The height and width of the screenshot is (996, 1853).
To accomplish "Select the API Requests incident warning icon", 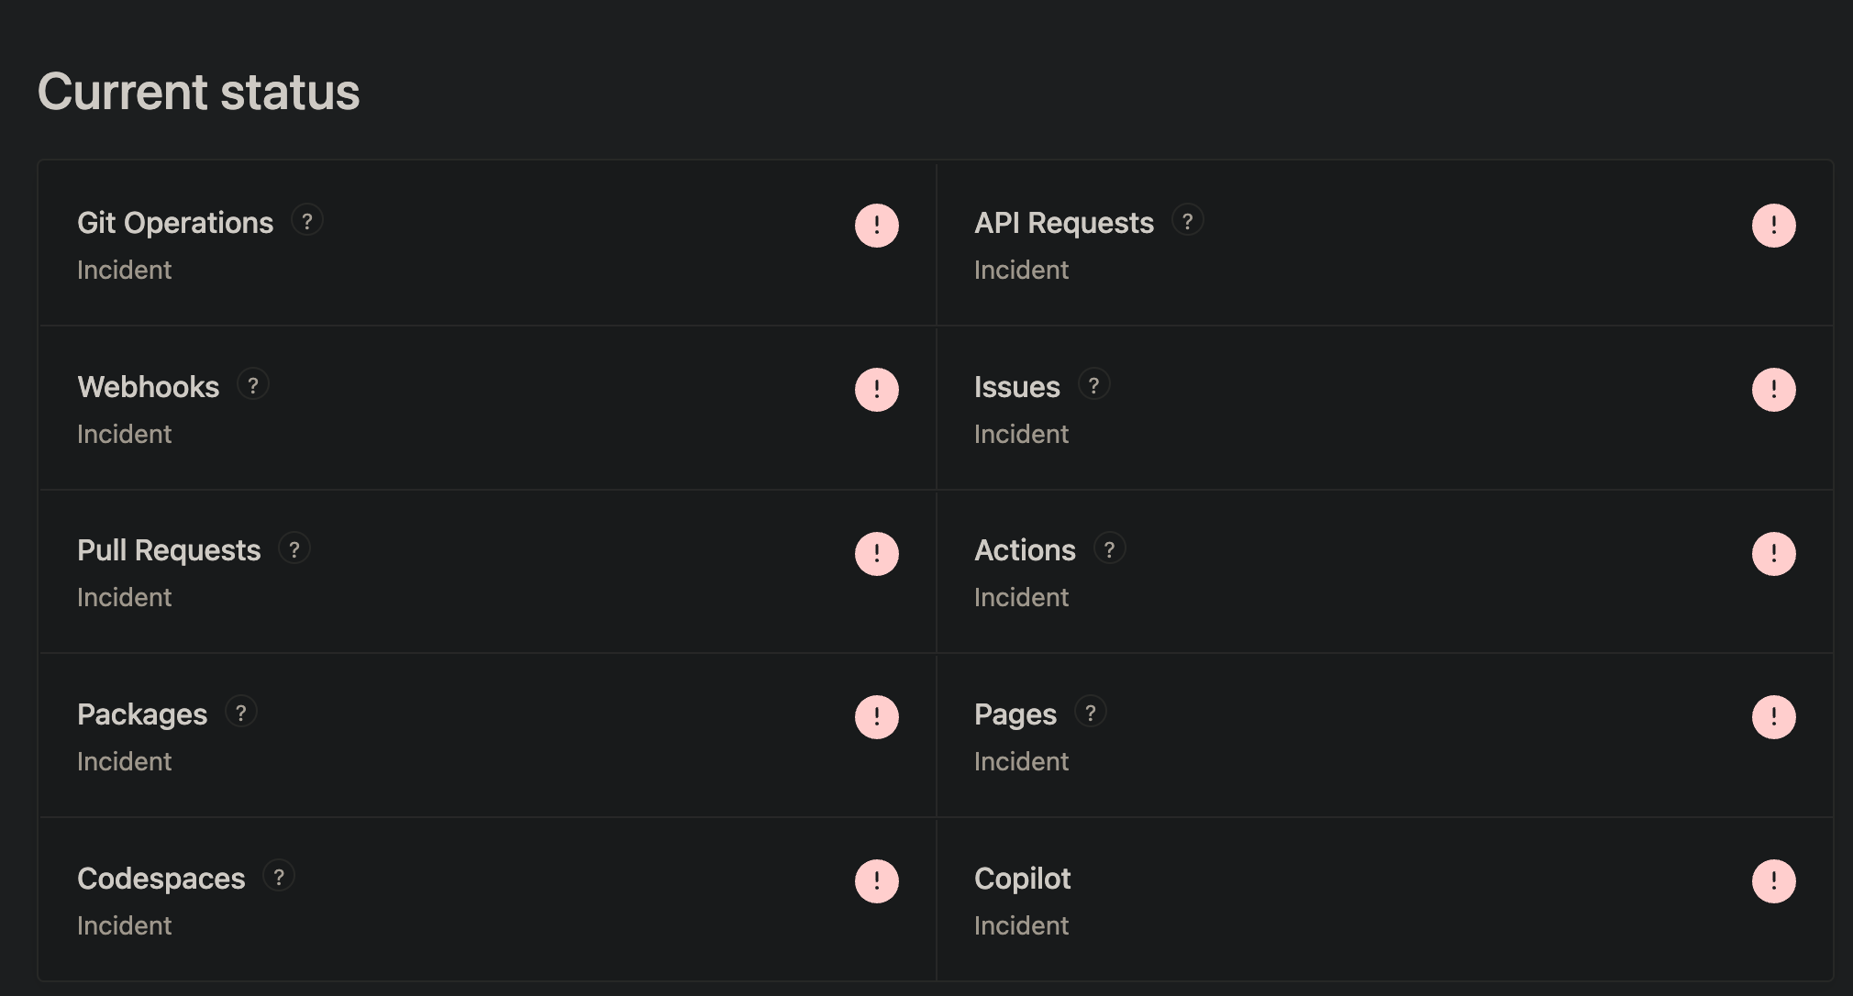I will coord(1774,226).
